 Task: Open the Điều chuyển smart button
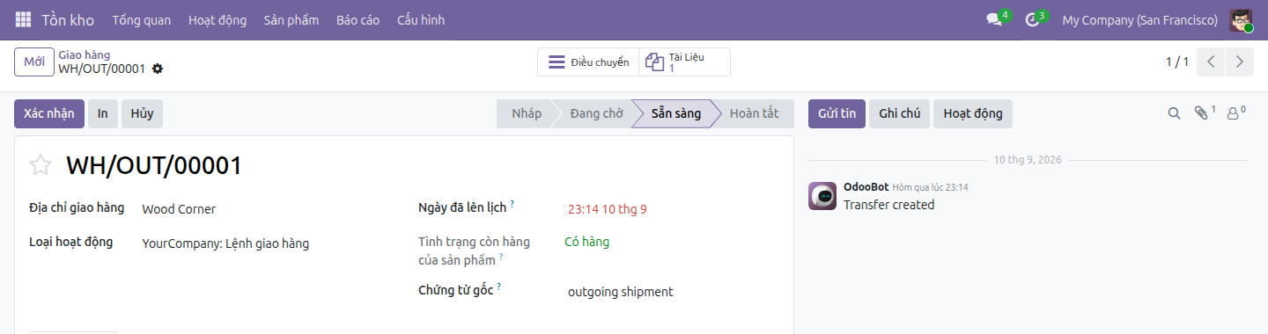pos(588,62)
